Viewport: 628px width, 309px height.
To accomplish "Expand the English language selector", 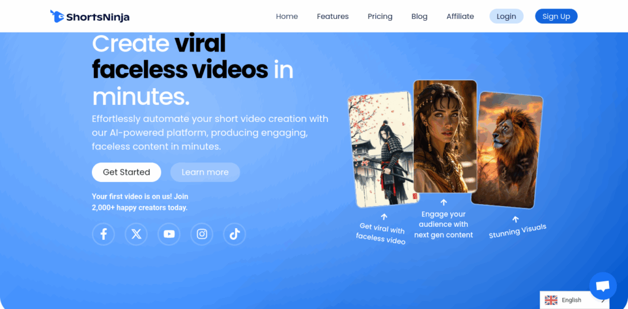I will point(574,300).
